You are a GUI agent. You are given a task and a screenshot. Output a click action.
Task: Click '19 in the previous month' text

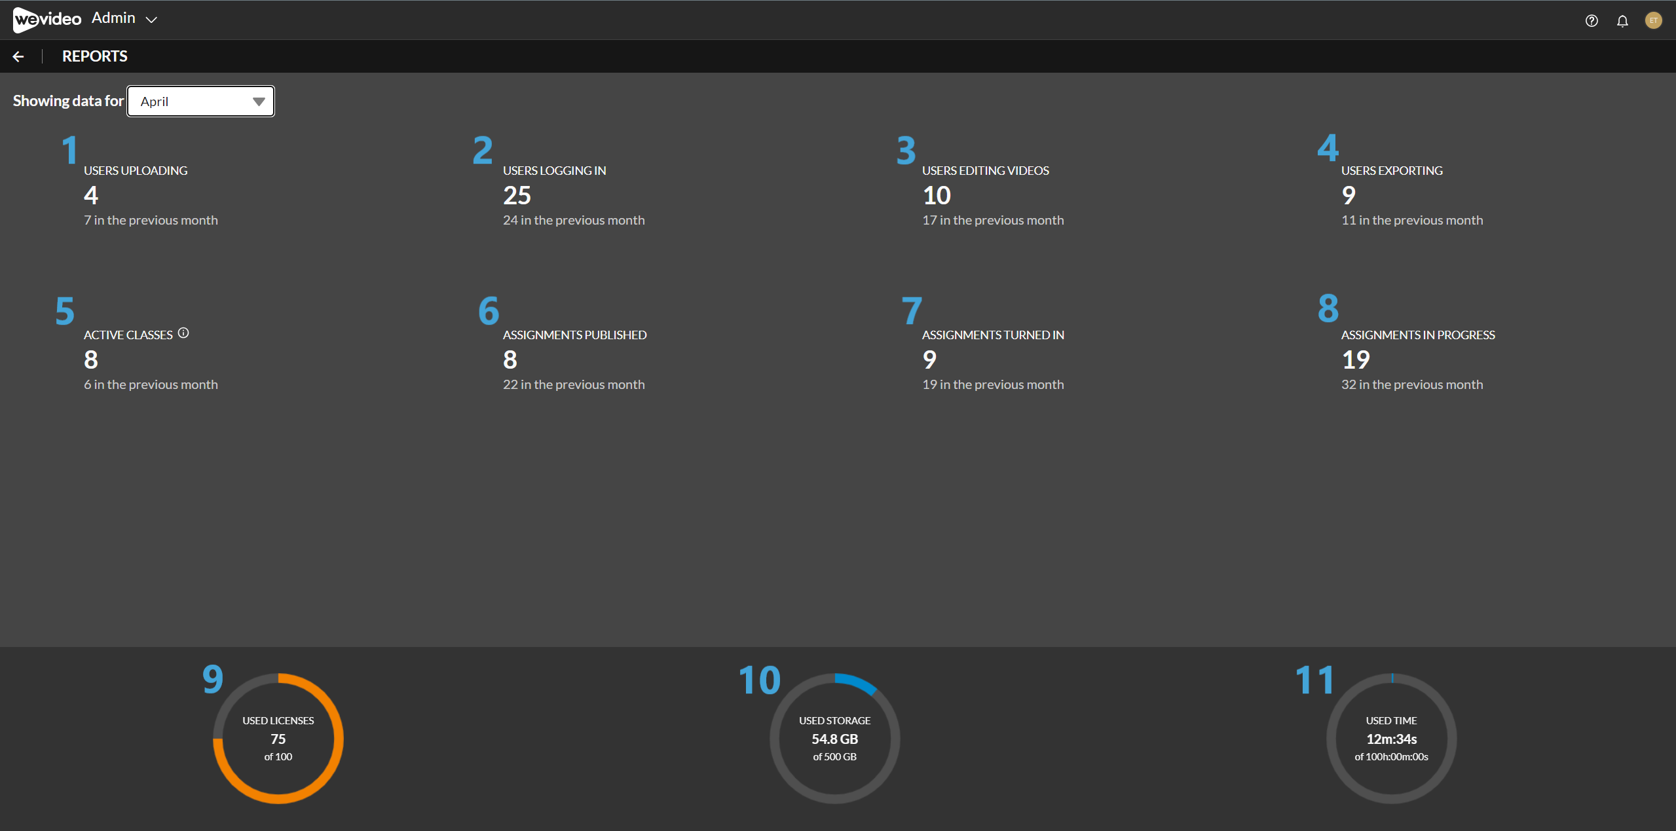click(993, 385)
